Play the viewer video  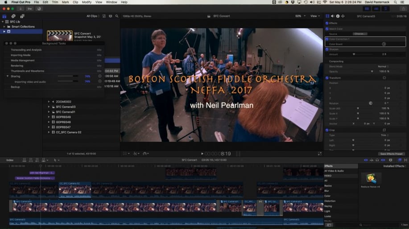(x=202, y=154)
